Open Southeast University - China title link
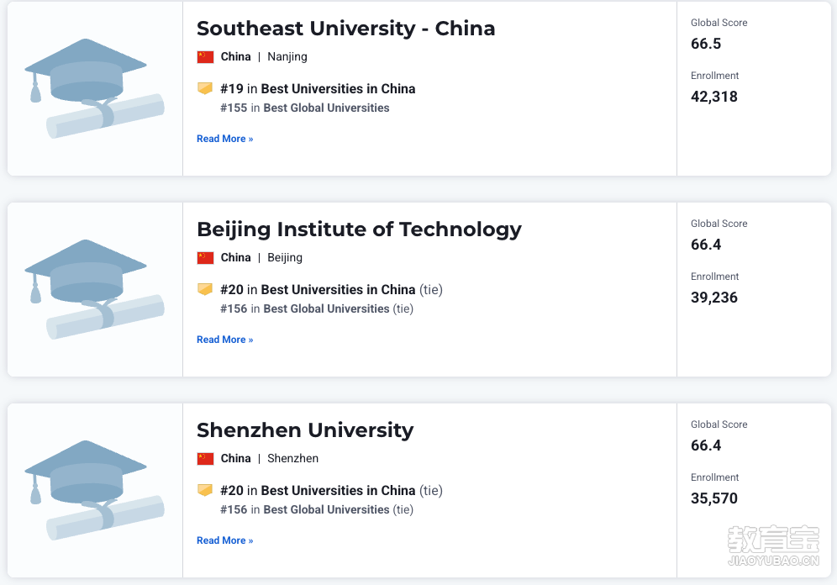837x585 pixels. [x=346, y=29]
